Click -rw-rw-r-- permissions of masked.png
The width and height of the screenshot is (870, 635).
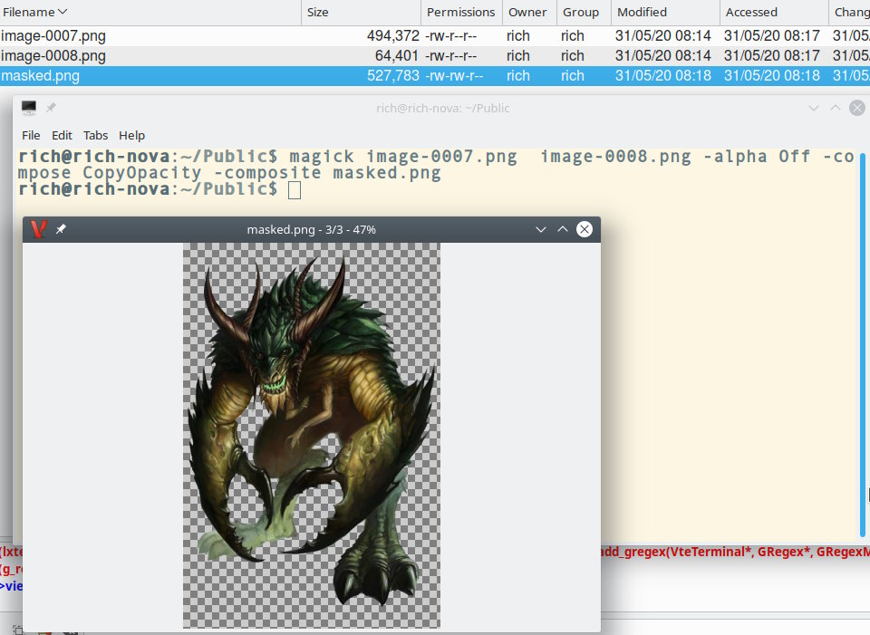point(454,76)
